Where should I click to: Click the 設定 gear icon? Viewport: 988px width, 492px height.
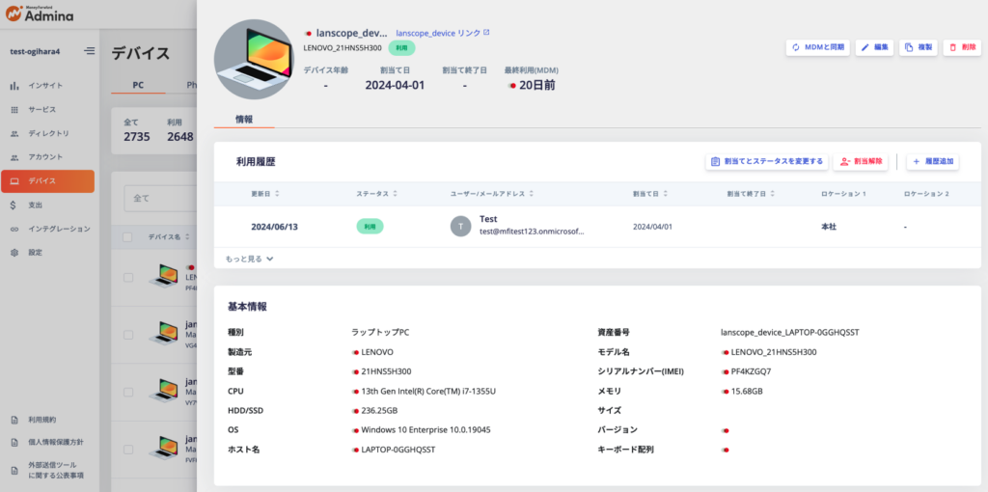click(14, 253)
